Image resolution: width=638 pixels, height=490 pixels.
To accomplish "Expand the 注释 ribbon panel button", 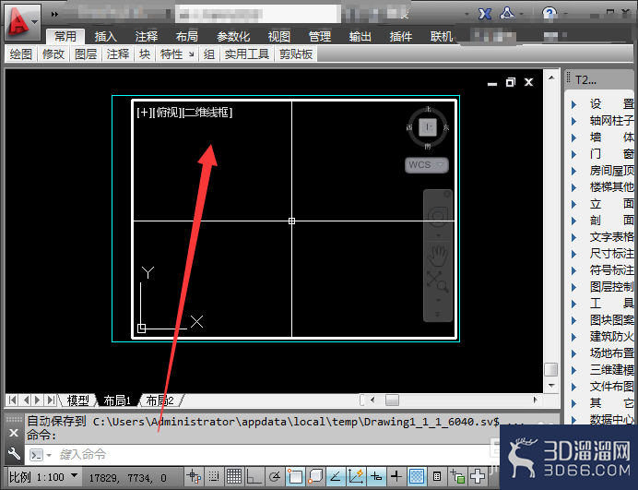I will pyautogui.click(x=118, y=54).
